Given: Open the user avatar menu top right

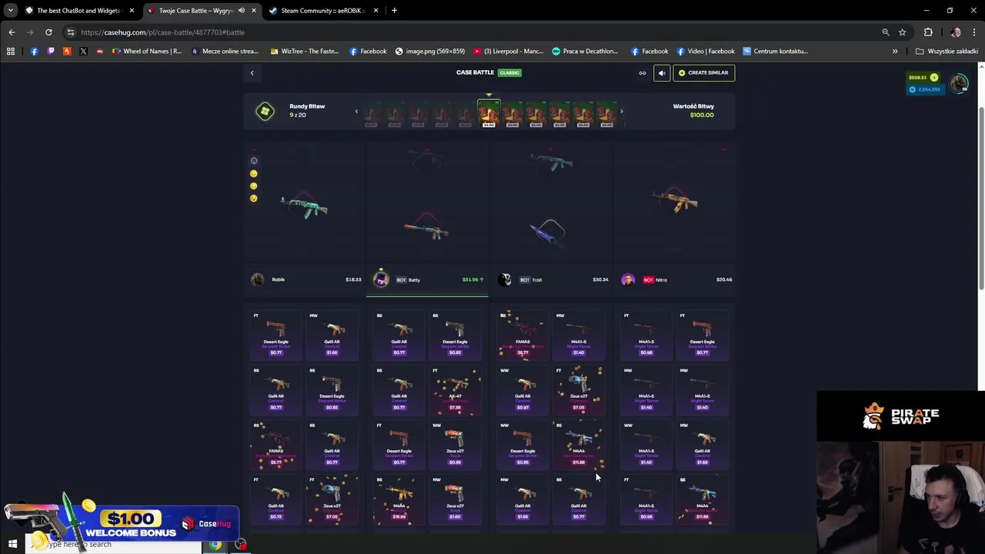Looking at the screenshot, I should pyautogui.click(x=959, y=83).
